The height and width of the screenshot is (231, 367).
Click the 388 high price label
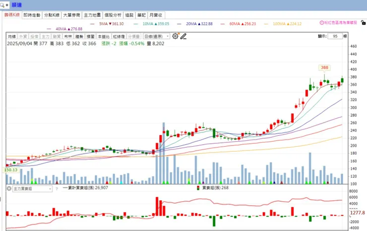(x=324, y=67)
